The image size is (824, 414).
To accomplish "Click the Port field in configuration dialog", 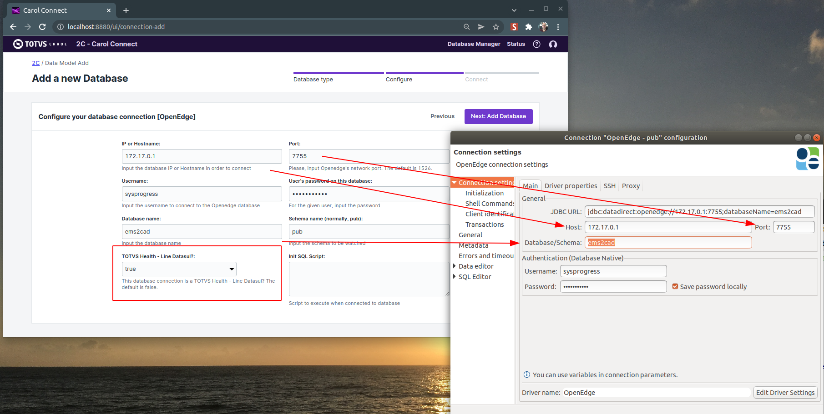I will tap(794, 227).
